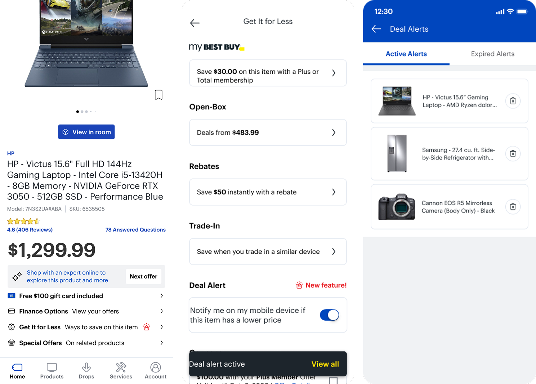536x384 pixels.
Task: Click the View in room button
Action: tap(86, 132)
